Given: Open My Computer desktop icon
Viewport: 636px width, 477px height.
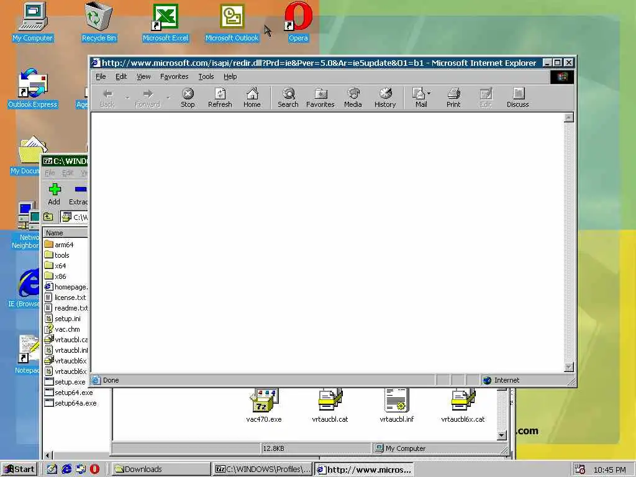Looking at the screenshot, I should [x=32, y=22].
